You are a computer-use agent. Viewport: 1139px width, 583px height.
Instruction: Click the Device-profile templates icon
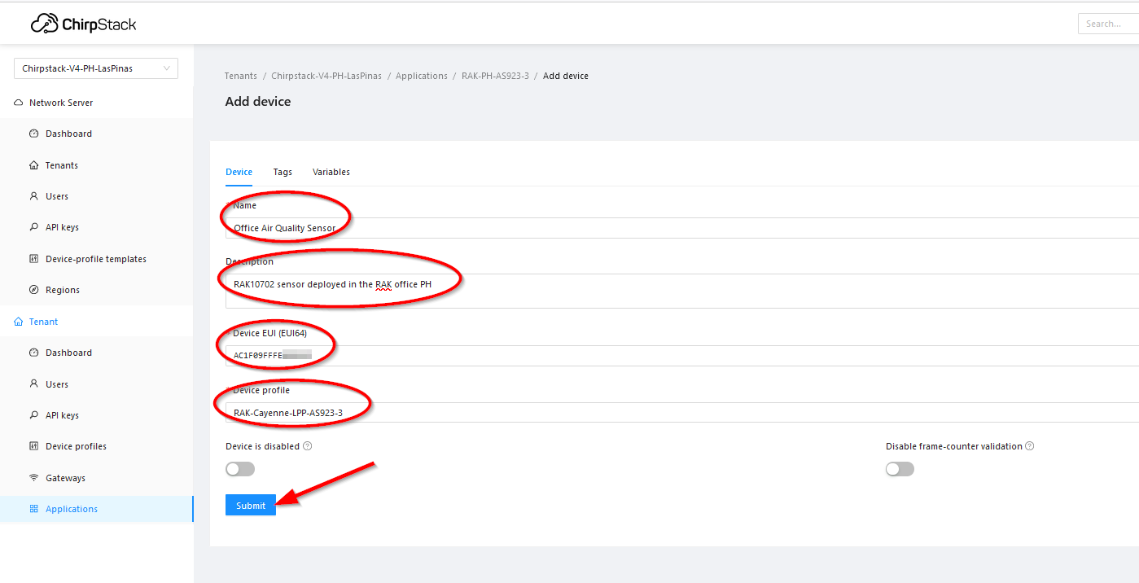(x=33, y=259)
